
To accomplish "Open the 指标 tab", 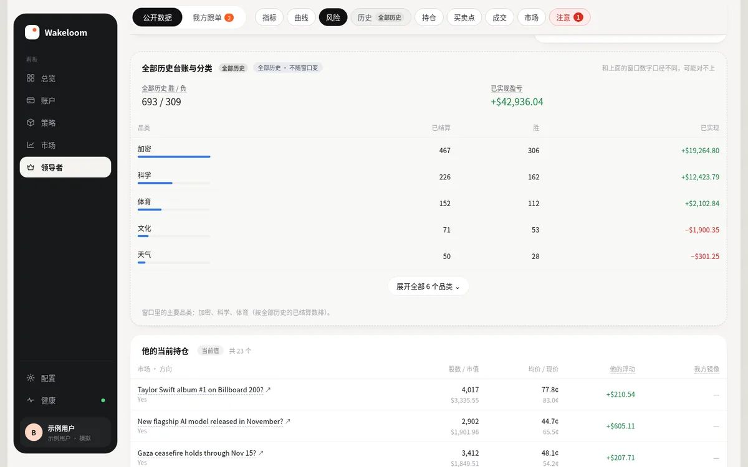I will 269,17.
